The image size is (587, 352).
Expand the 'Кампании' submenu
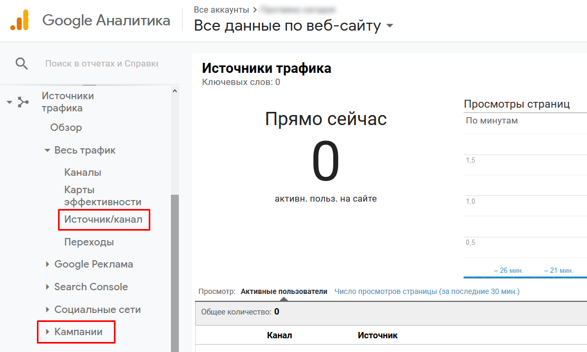47,332
